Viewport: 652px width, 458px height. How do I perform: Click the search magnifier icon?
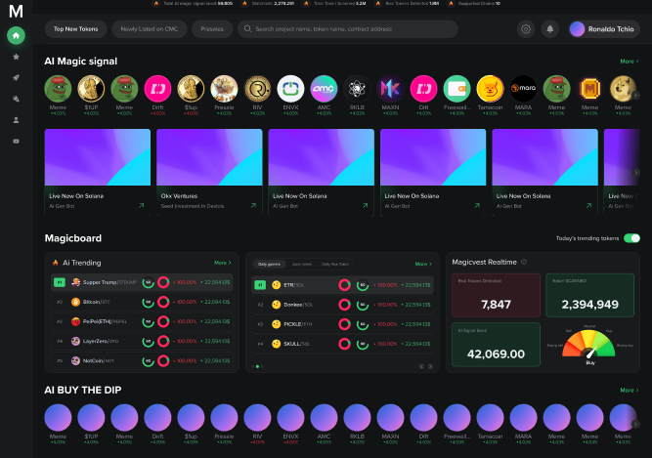tap(247, 29)
